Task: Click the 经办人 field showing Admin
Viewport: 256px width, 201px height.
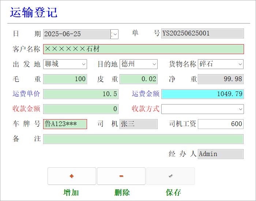Action: (x=221, y=154)
